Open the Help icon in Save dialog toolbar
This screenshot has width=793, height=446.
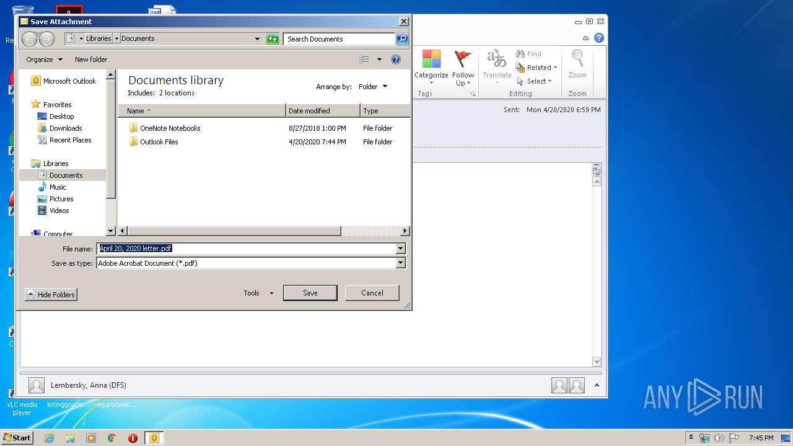tap(396, 59)
